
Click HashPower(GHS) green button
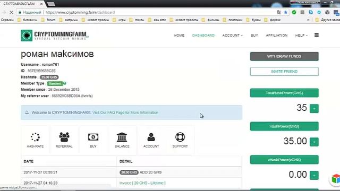(284, 126)
